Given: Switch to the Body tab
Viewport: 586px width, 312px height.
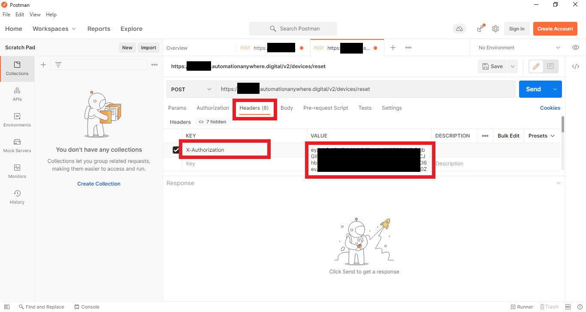Looking at the screenshot, I should point(287,108).
